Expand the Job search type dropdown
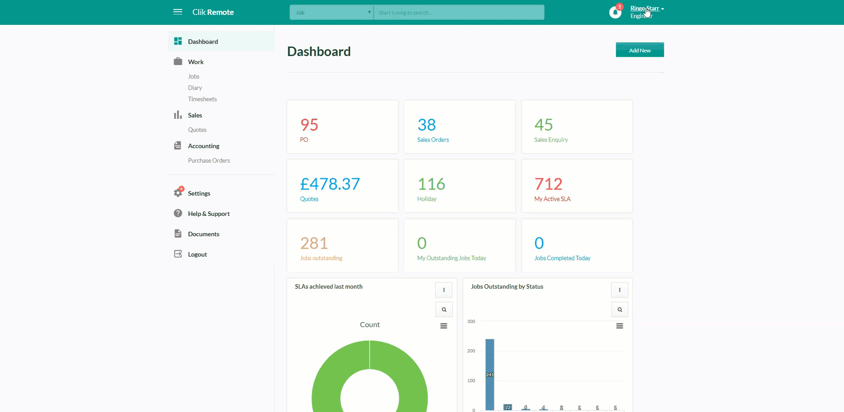 [332, 12]
